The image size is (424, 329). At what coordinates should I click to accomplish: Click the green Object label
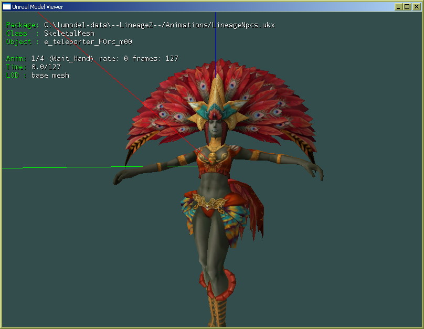click(23, 41)
